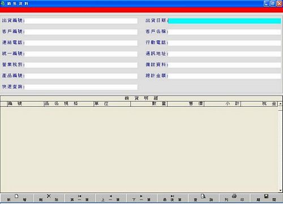283x204 pixels.
Task: Focus the 營業稅別 input field
Action: click(x=81, y=65)
